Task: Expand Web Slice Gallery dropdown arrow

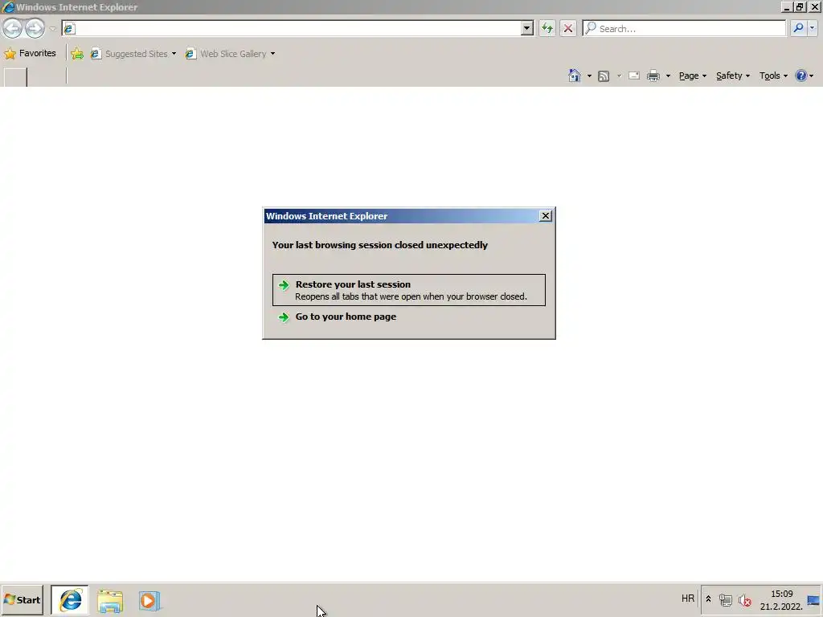Action: [x=272, y=54]
